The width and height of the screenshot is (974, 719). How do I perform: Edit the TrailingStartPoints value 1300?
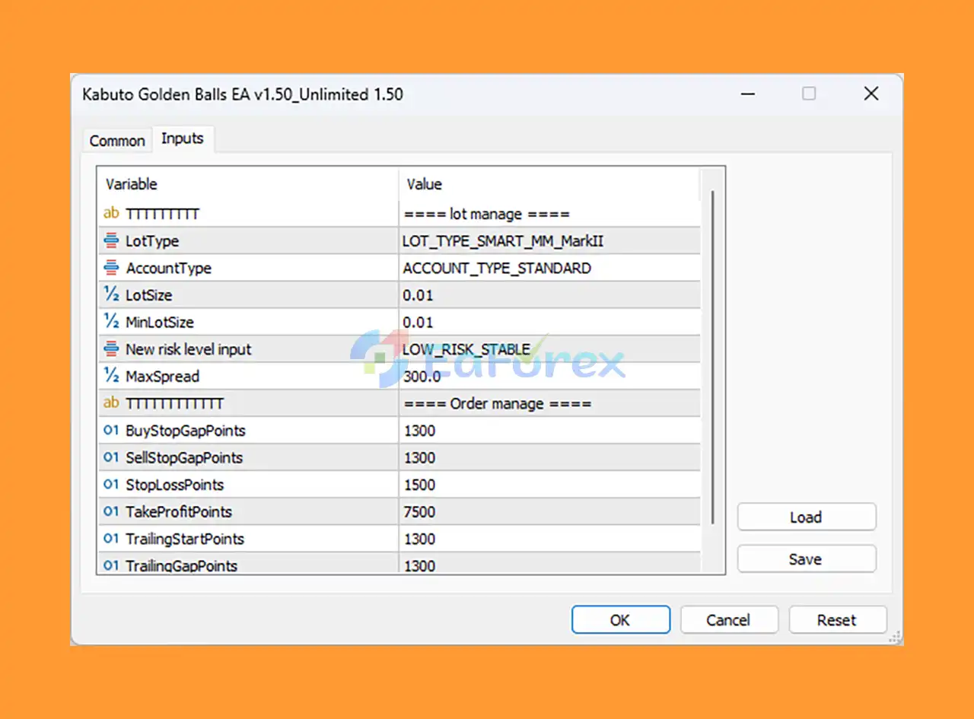coord(549,539)
